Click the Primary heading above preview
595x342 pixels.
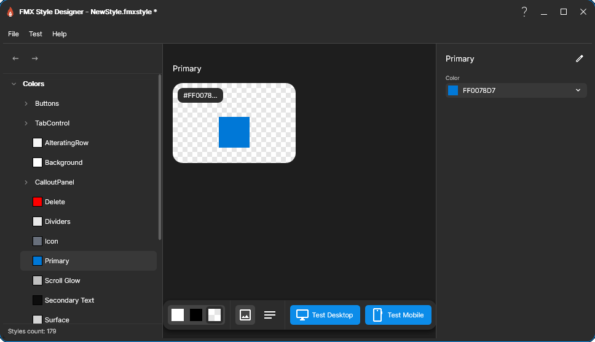tap(187, 69)
